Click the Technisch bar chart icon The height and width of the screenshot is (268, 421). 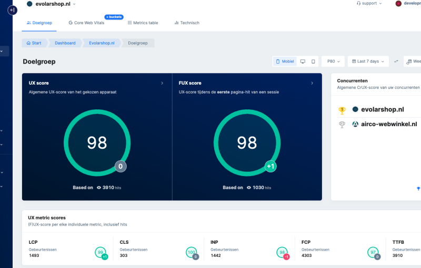pyautogui.click(x=176, y=23)
